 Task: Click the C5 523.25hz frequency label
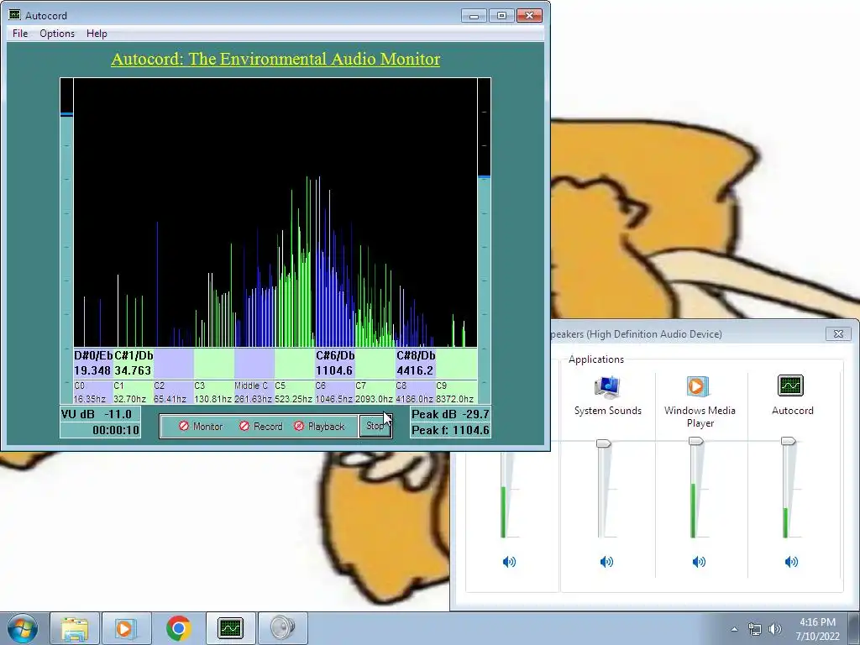coord(294,392)
